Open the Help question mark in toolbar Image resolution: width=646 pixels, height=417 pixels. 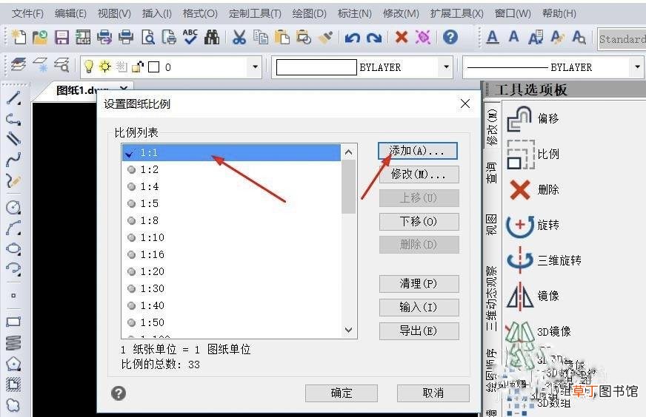point(450,38)
